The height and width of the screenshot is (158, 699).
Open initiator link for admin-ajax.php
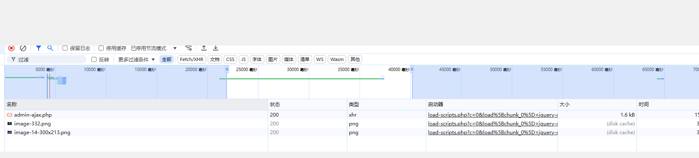click(x=493, y=115)
